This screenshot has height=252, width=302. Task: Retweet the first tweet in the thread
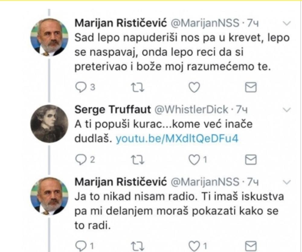coord(138,87)
